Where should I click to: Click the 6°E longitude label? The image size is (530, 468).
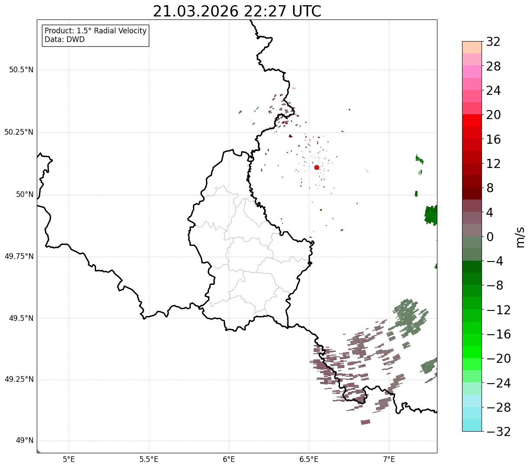[x=229, y=459]
